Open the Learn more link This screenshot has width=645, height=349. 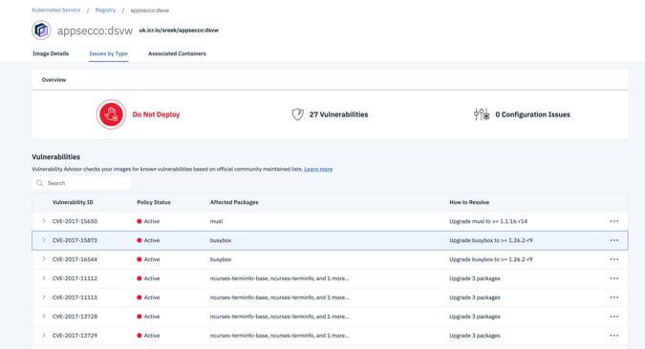[x=318, y=169]
